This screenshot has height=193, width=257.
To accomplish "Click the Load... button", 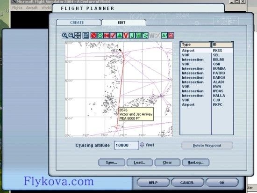I will click(x=140, y=163).
